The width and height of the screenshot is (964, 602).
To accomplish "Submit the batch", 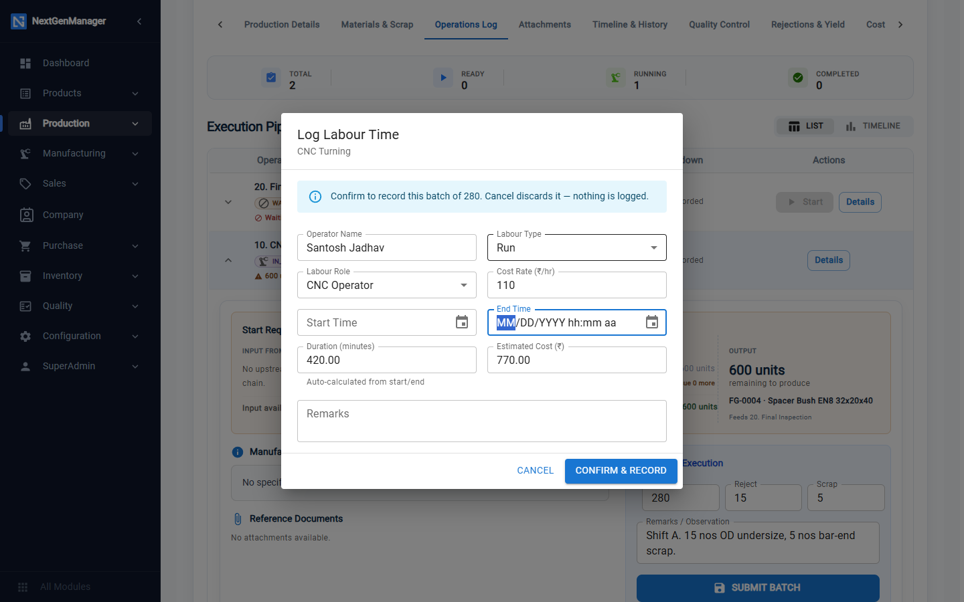I will click(758, 588).
